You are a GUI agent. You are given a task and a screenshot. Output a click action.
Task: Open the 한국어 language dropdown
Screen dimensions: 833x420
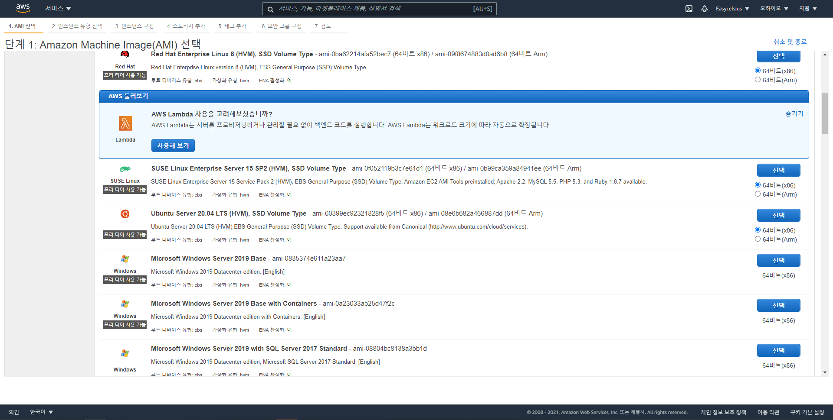(x=41, y=412)
